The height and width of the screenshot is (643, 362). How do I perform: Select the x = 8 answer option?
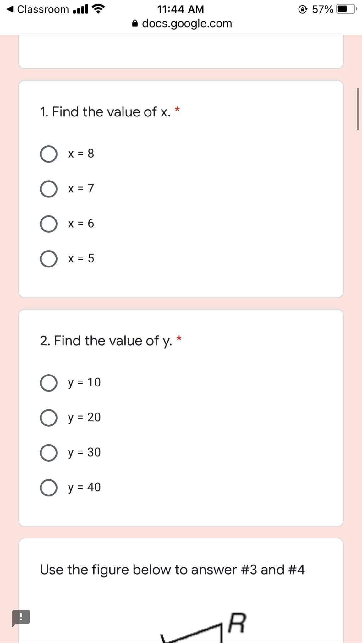tap(49, 154)
